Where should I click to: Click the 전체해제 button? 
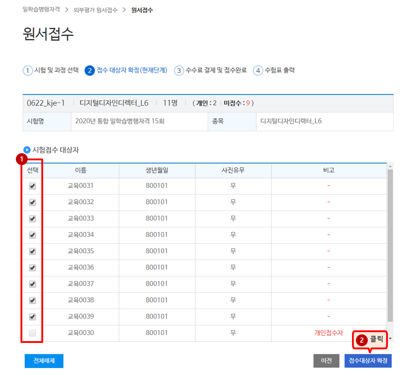(x=44, y=361)
